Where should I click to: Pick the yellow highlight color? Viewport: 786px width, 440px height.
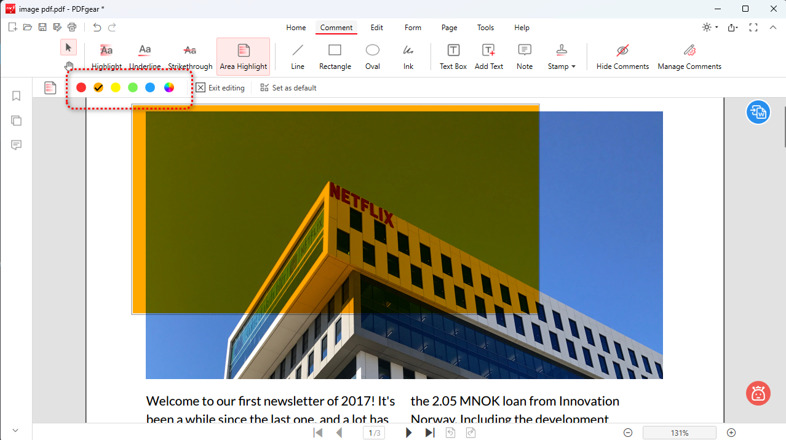click(x=116, y=88)
